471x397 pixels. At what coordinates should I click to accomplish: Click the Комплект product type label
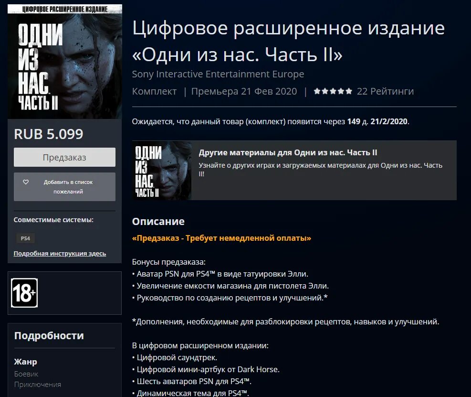coord(155,91)
